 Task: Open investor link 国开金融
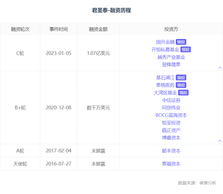(165, 42)
